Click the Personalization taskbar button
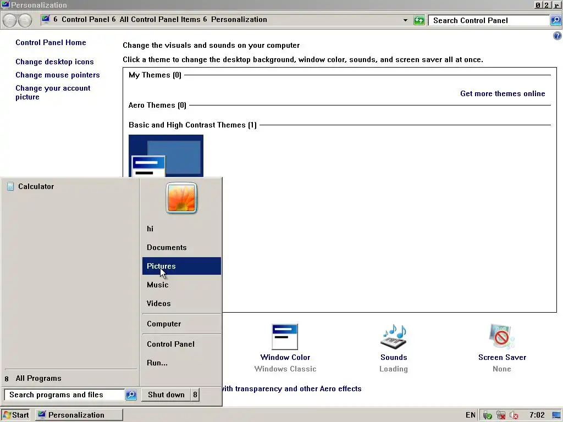 coord(79,415)
